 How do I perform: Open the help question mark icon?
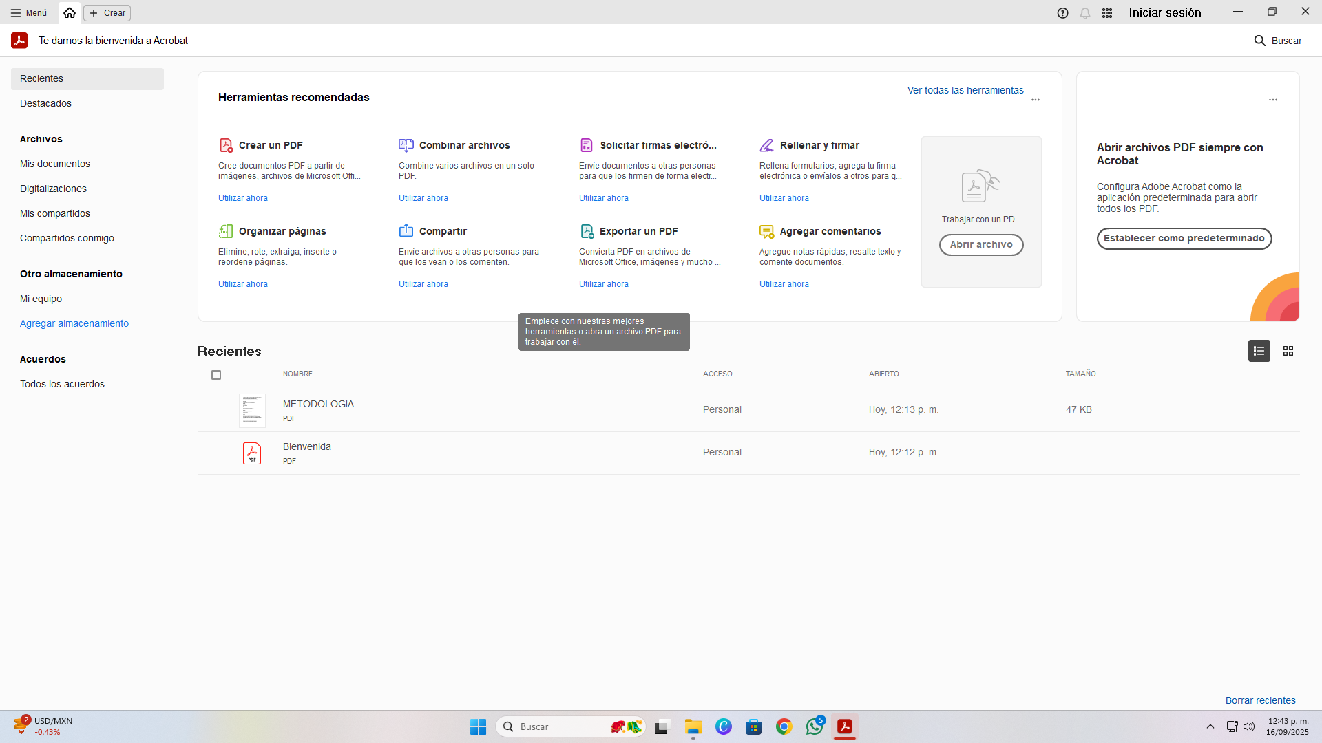[1062, 13]
